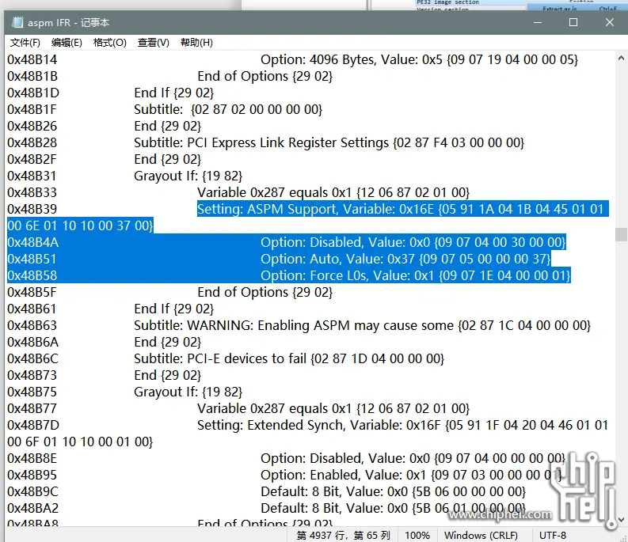Open the 查看(V) menu
628x542 pixels.
154,43
